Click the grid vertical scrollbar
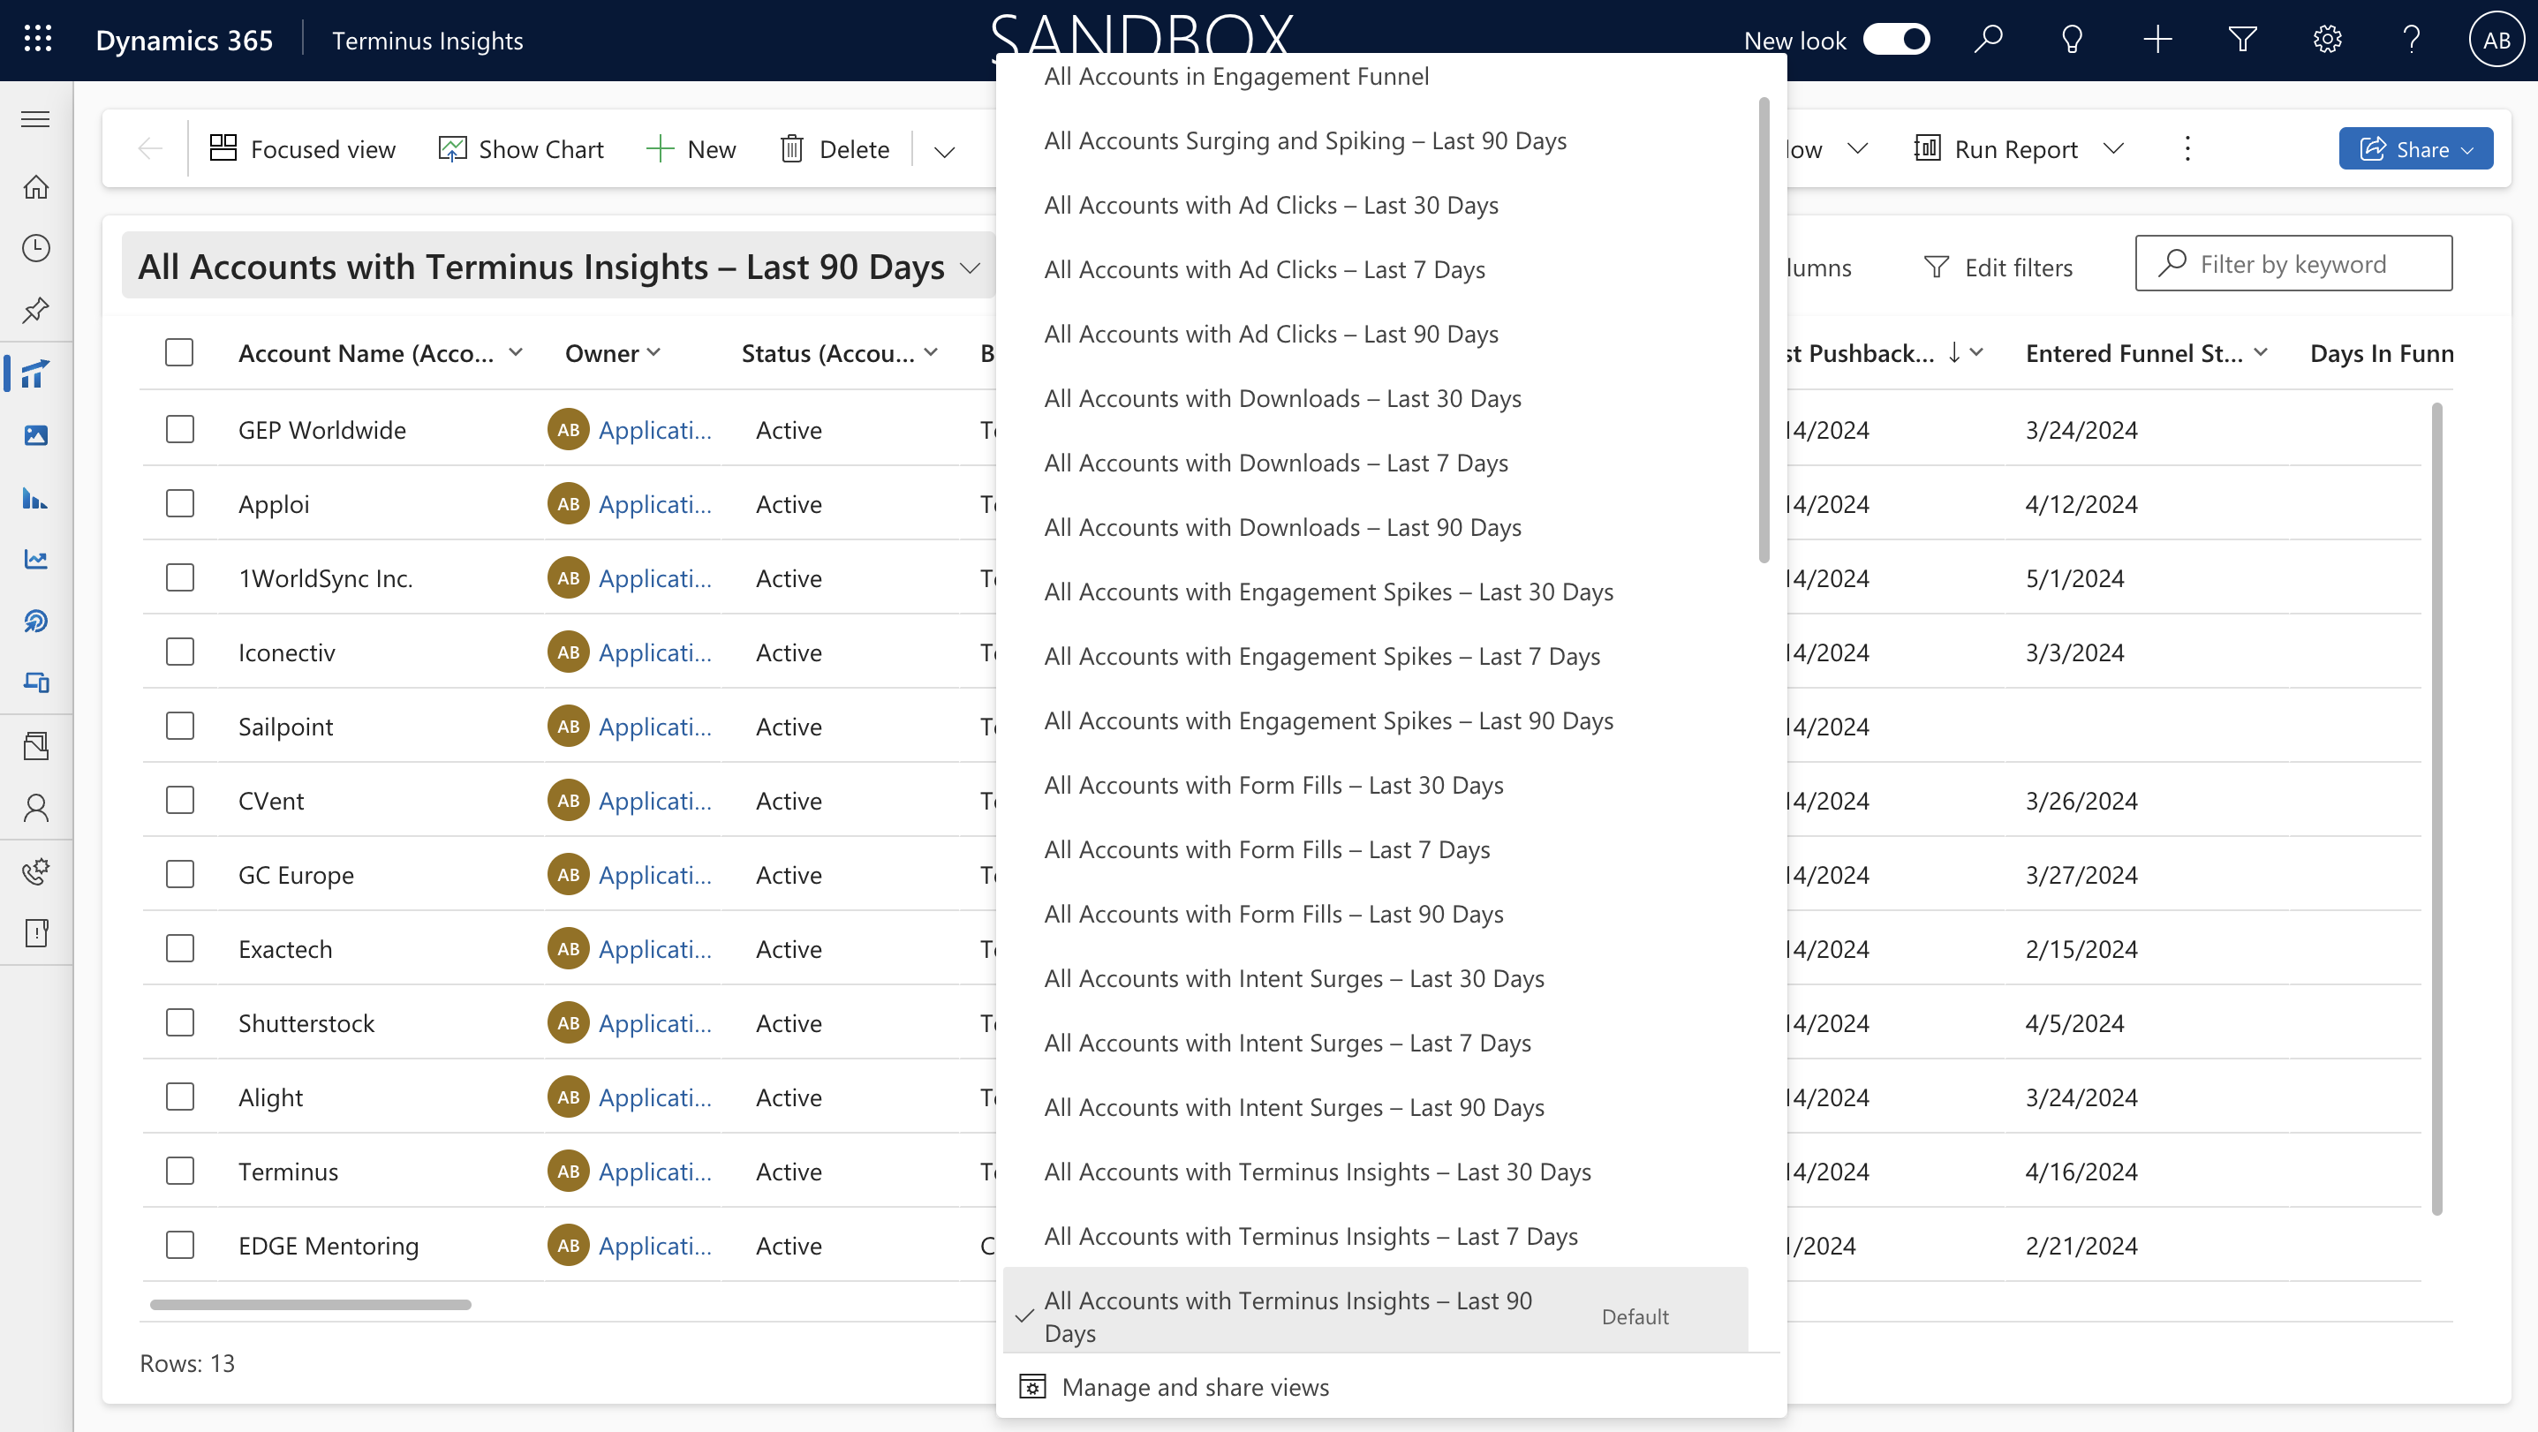 tap(2436, 808)
